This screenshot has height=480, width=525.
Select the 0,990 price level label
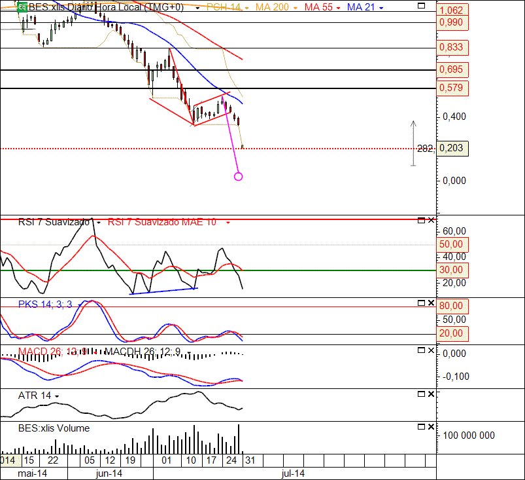click(452, 22)
